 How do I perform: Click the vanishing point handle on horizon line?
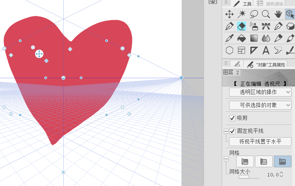coord(181,78)
